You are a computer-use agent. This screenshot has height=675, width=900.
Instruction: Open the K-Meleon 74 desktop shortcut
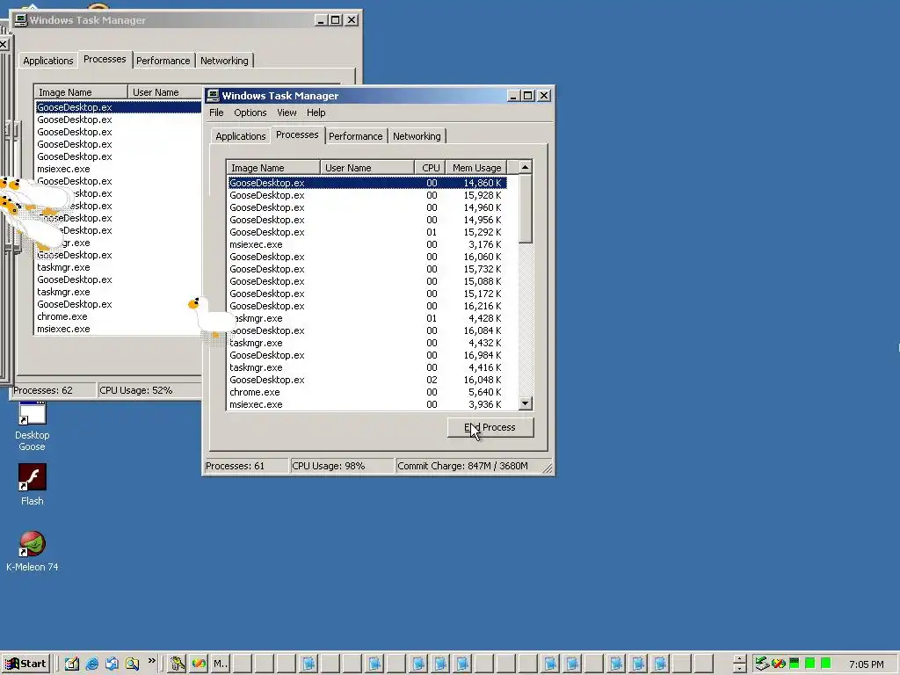[x=33, y=551]
